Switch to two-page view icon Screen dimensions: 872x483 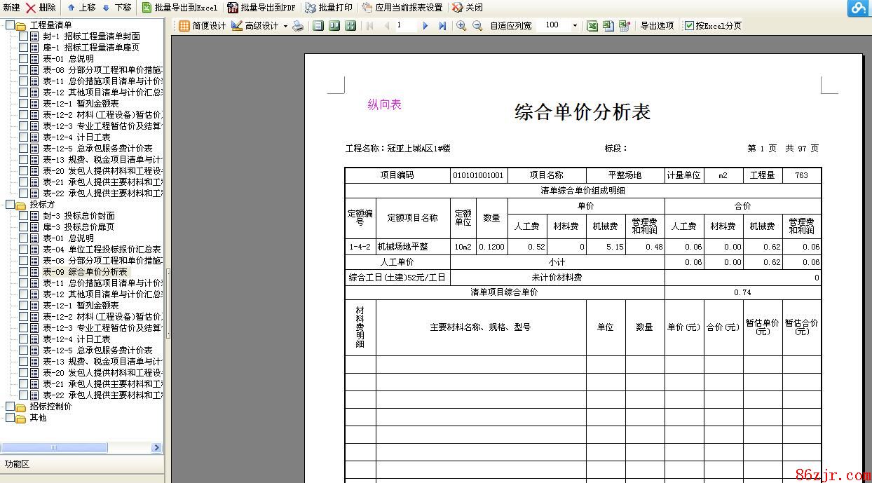pyautogui.click(x=334, y=26)
